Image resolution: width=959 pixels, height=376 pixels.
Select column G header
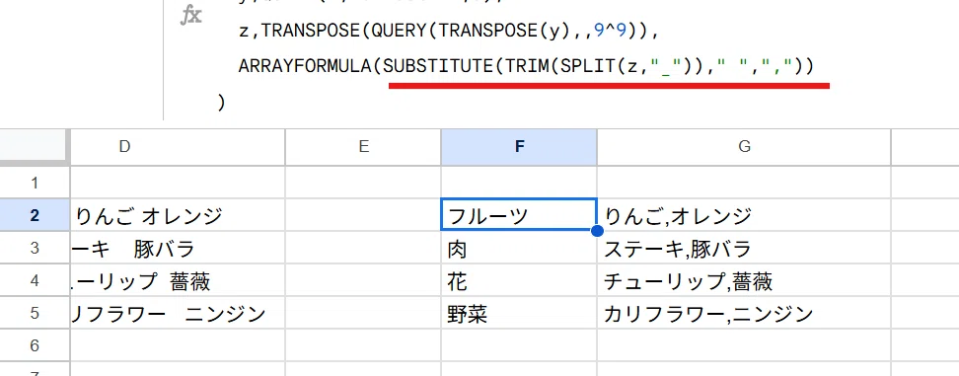(x=744, y=147)
